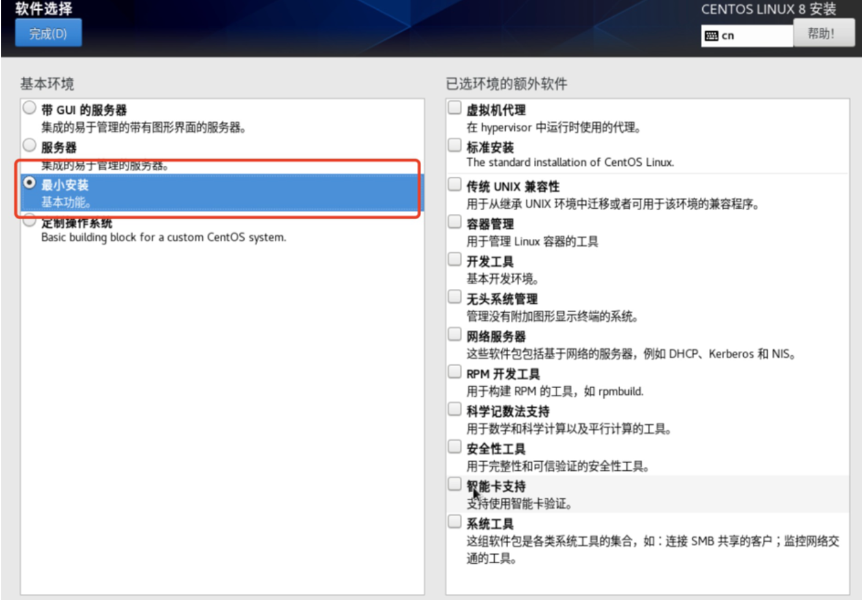
Task: Enable the 网络服务器 checkbox
Action: point(454,334)
